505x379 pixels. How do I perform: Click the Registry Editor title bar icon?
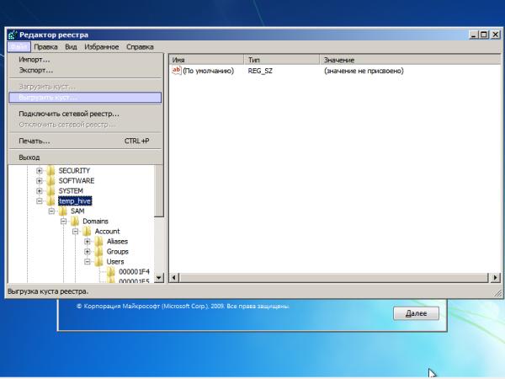click(x=13, y=35)
